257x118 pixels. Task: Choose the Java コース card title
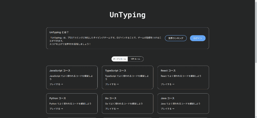click(167, 98)
